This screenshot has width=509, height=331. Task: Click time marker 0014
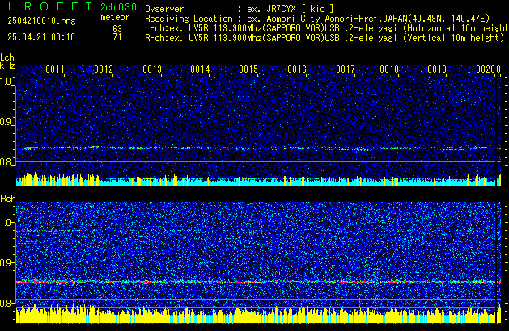200,69
